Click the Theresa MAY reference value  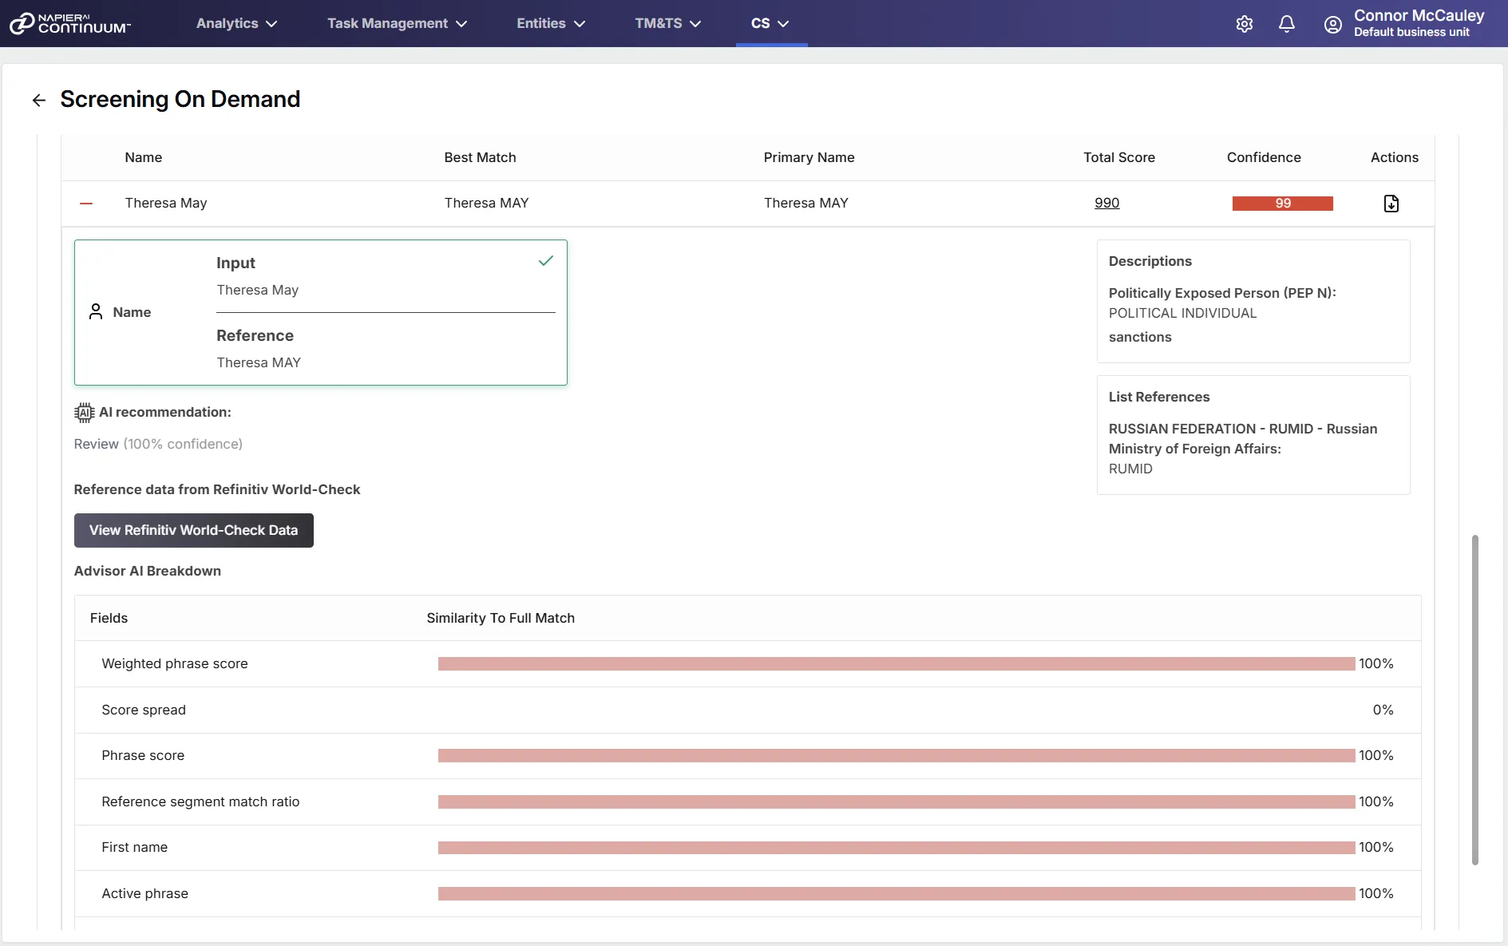[259, 362]
